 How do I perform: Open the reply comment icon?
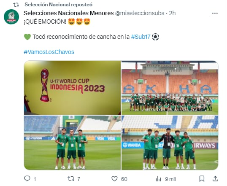coord(27,178)
